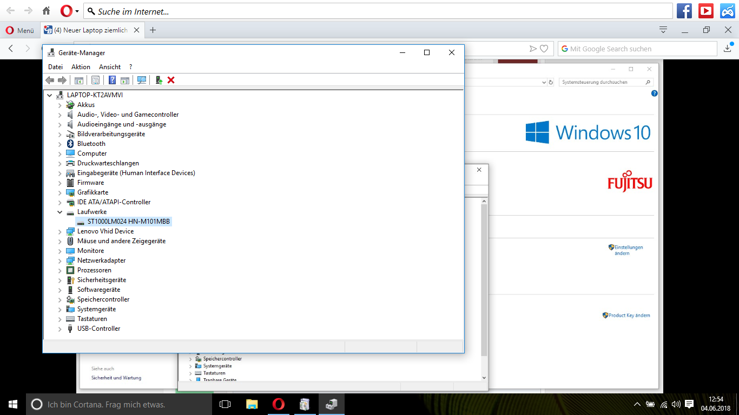Click the Suche im Internet field
The width and height of the screenshot is (739, 415).
[378, 11]
